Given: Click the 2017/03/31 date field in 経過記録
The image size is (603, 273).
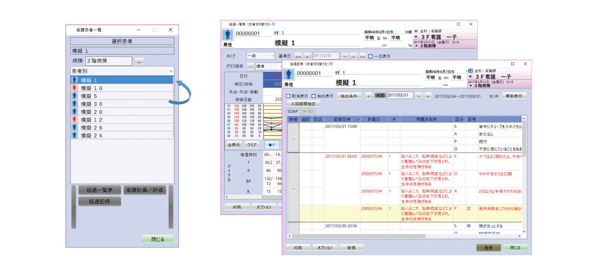Looking at the screenshot, I should 399,96.
